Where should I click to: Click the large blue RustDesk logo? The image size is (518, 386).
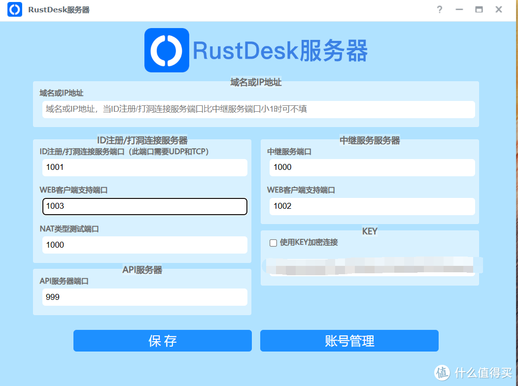tap(167, 50)
